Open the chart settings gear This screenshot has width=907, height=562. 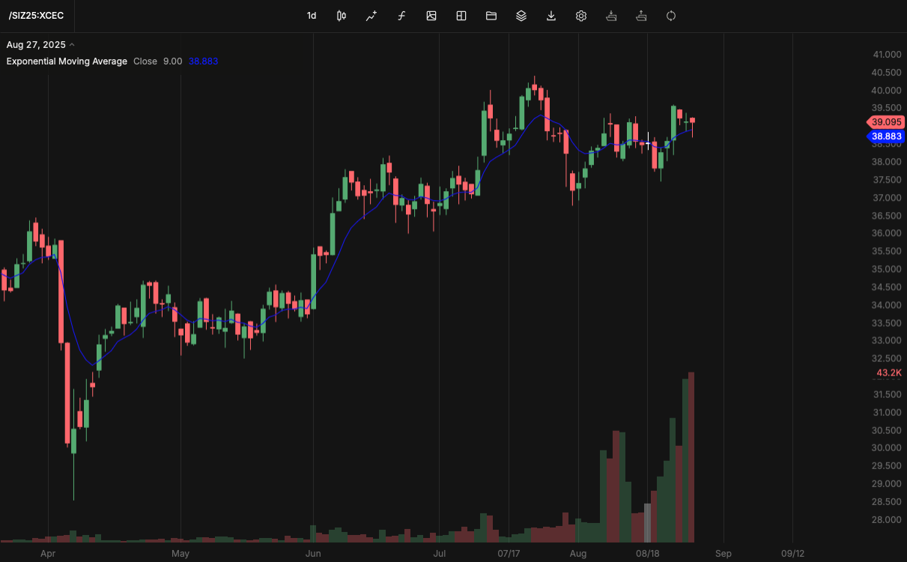coord(580,16)
